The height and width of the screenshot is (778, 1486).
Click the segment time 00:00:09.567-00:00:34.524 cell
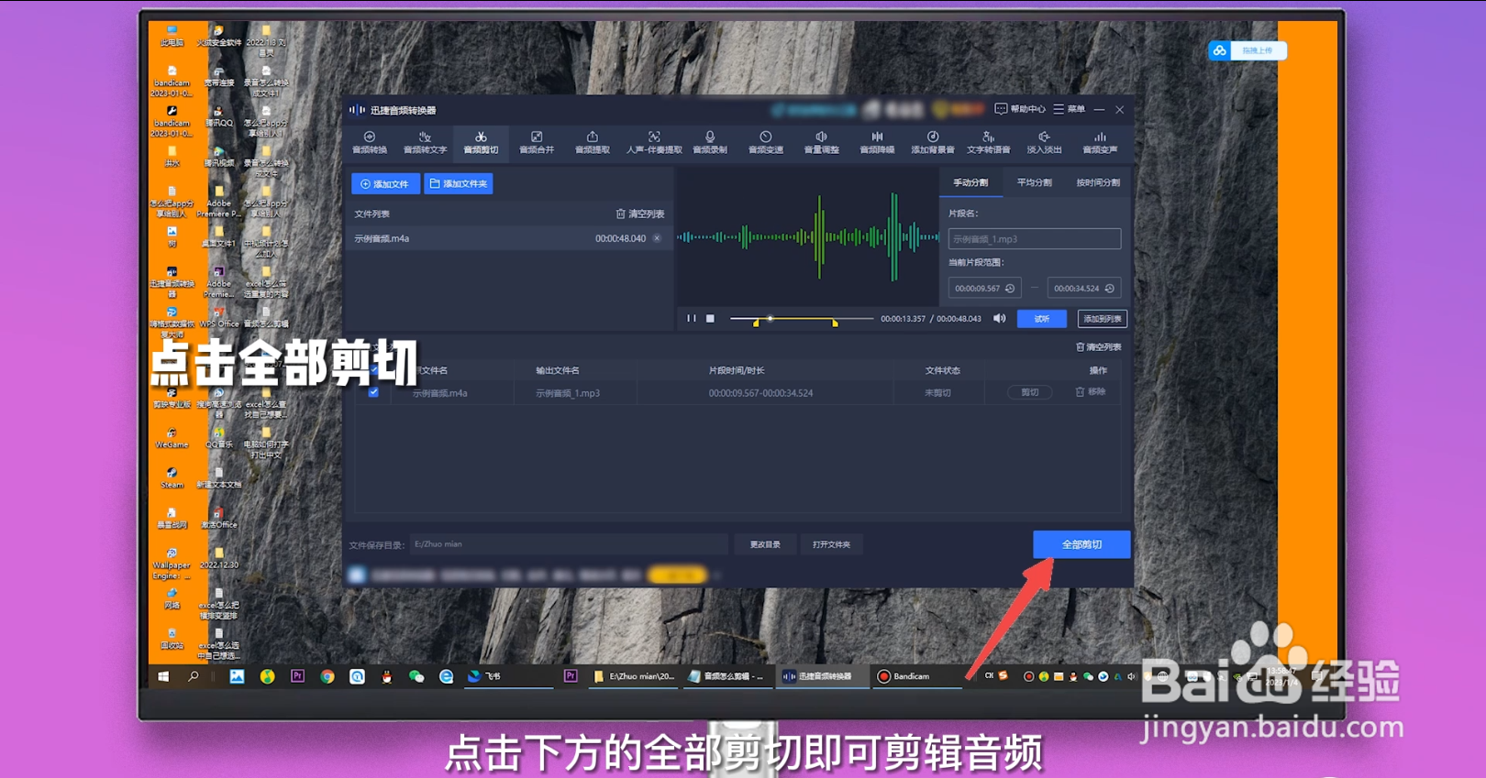(x=760, y=393)
